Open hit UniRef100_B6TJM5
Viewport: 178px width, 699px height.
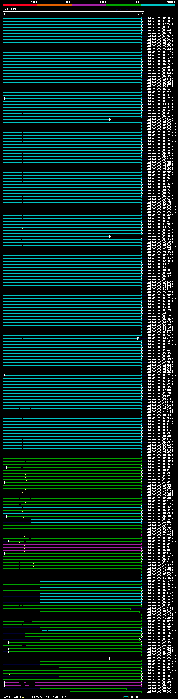[x=160, y=58]
